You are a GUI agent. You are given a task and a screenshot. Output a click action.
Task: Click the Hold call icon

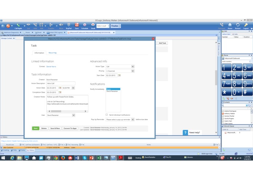tap(35, 25)
